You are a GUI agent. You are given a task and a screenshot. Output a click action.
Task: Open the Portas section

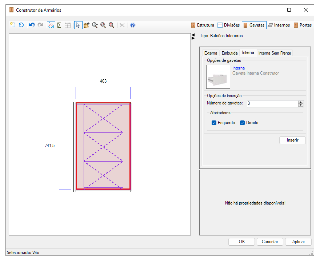point(303,25)
